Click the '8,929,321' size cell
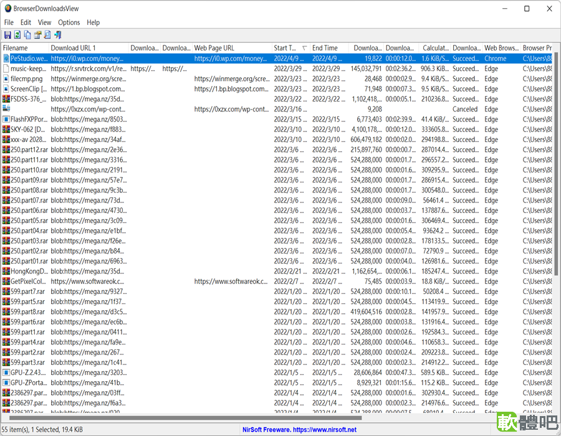The image size is (561, 436). coord(369,383)
